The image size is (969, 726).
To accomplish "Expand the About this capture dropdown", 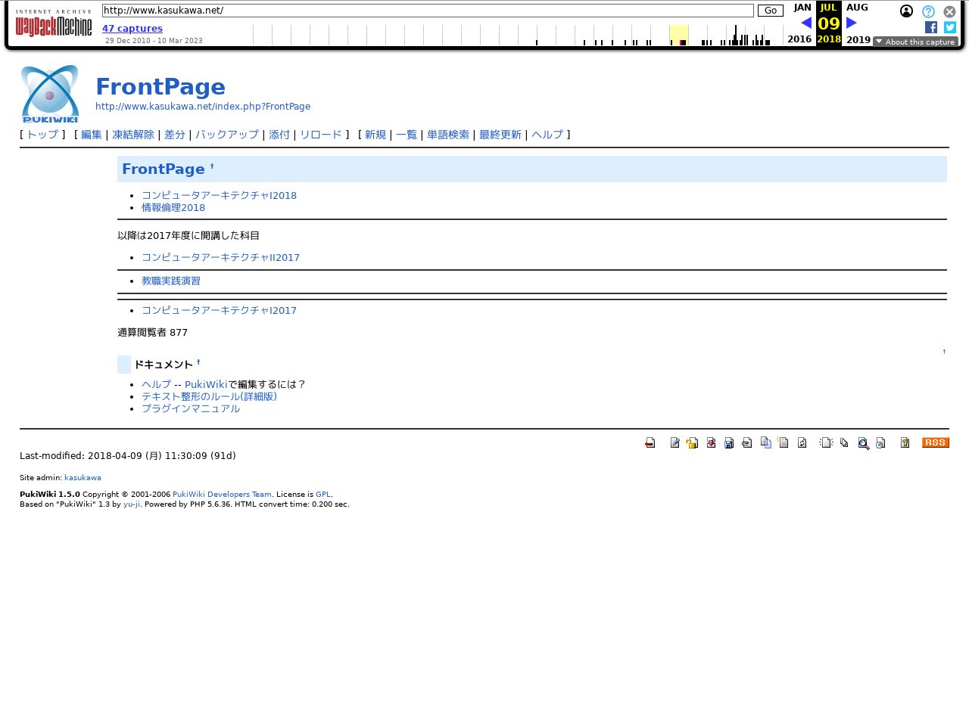I will click(x=915, y=42).
